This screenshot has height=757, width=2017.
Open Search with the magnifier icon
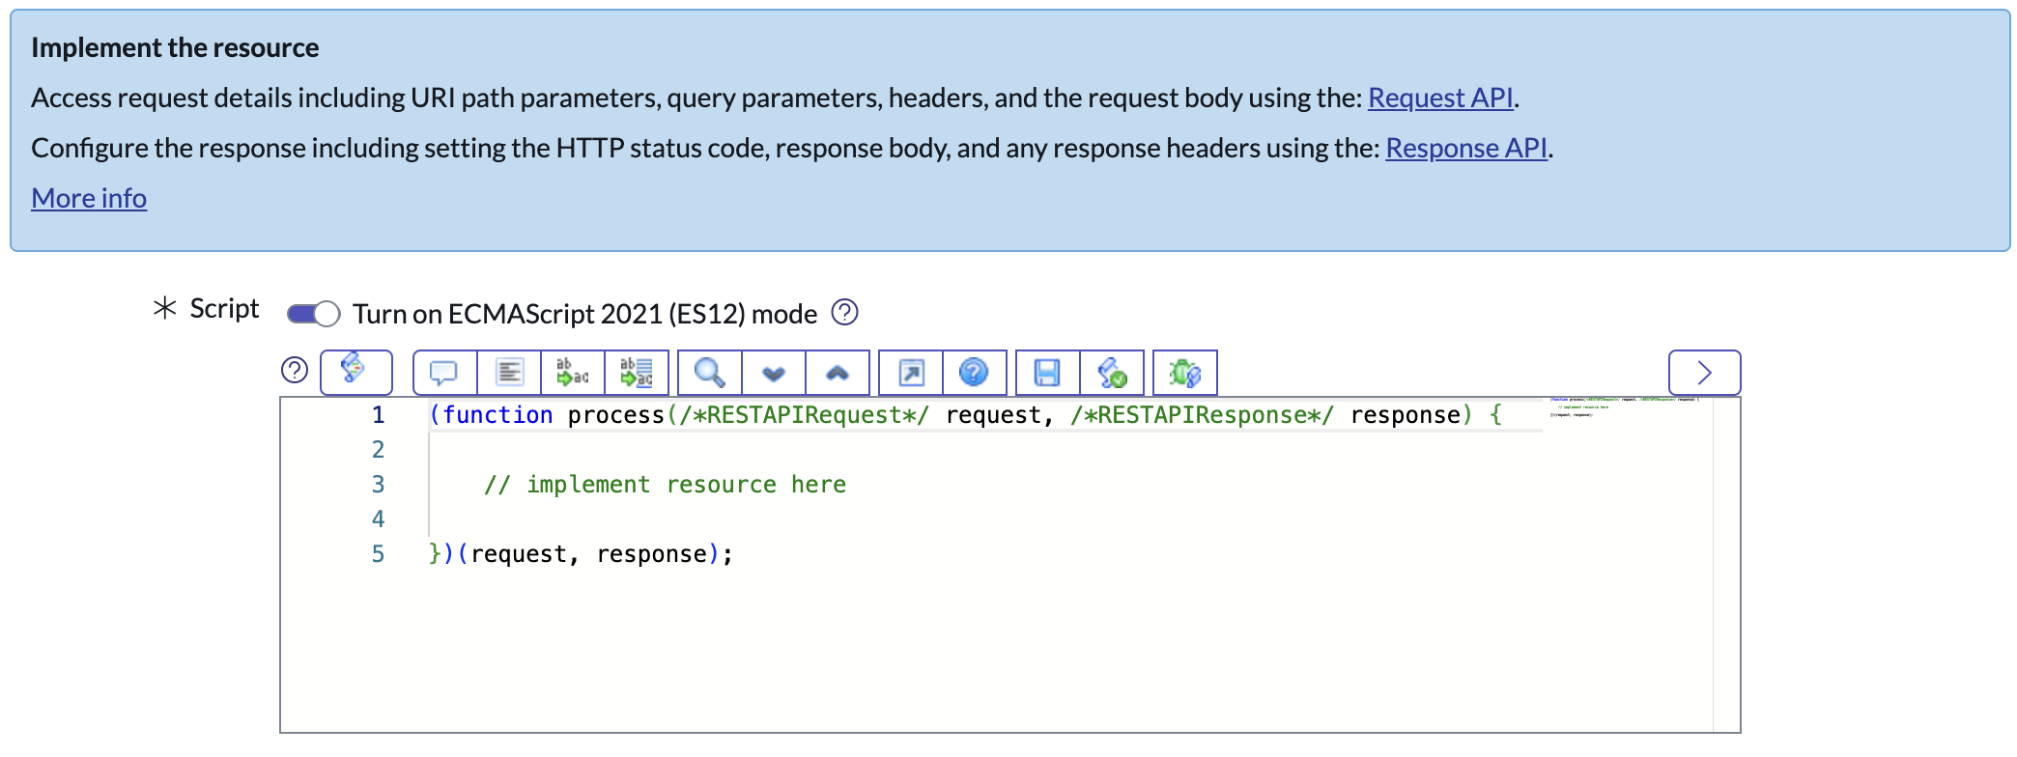pyautogui.click(x=710, y=373)
